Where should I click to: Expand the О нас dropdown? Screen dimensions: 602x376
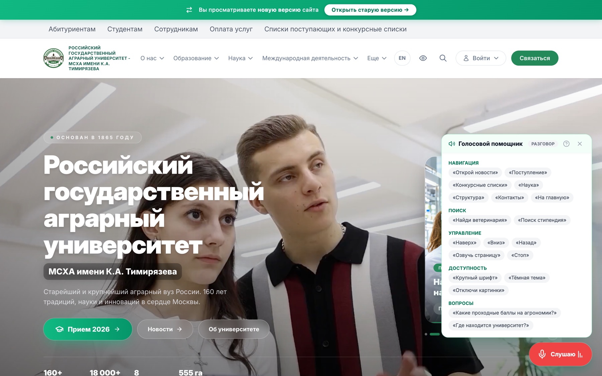coord(152,58)
